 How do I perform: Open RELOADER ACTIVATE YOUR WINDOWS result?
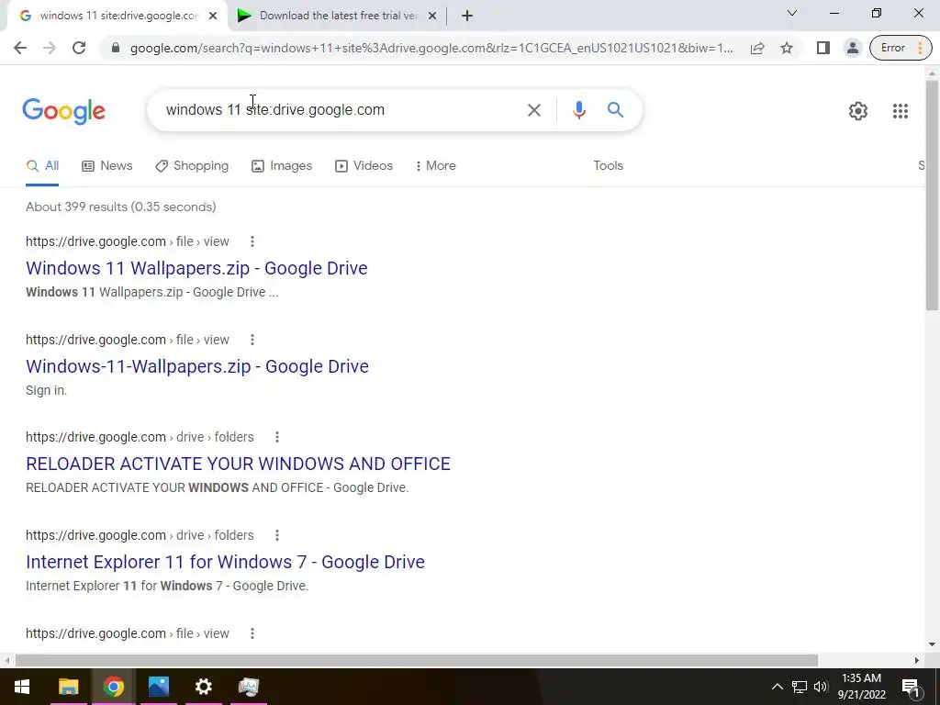click(x=238, y=464)
